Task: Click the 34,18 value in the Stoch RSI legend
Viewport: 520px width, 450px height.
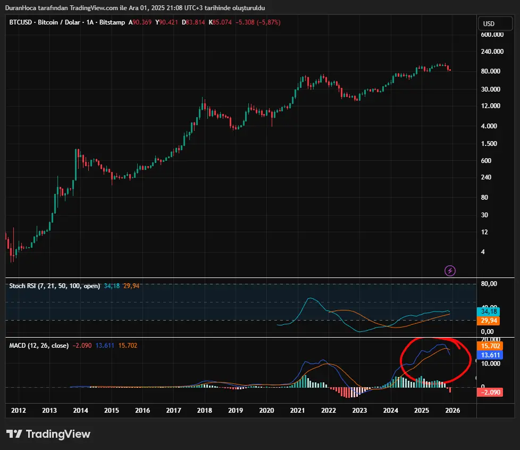Action: coord(112,285)
